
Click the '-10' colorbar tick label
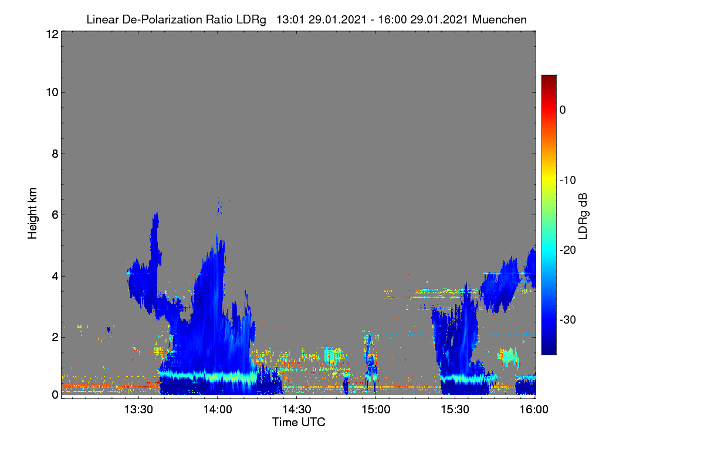click(568, 180)
